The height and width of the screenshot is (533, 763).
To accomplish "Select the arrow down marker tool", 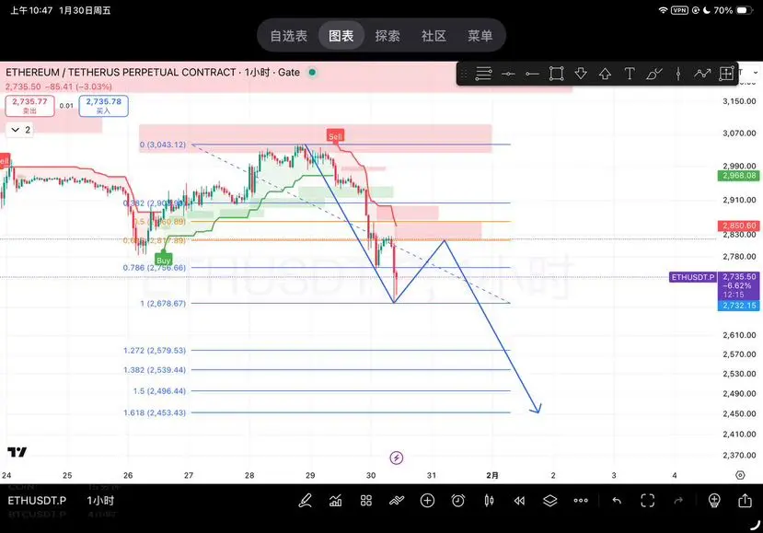I will tap(581, 74).
